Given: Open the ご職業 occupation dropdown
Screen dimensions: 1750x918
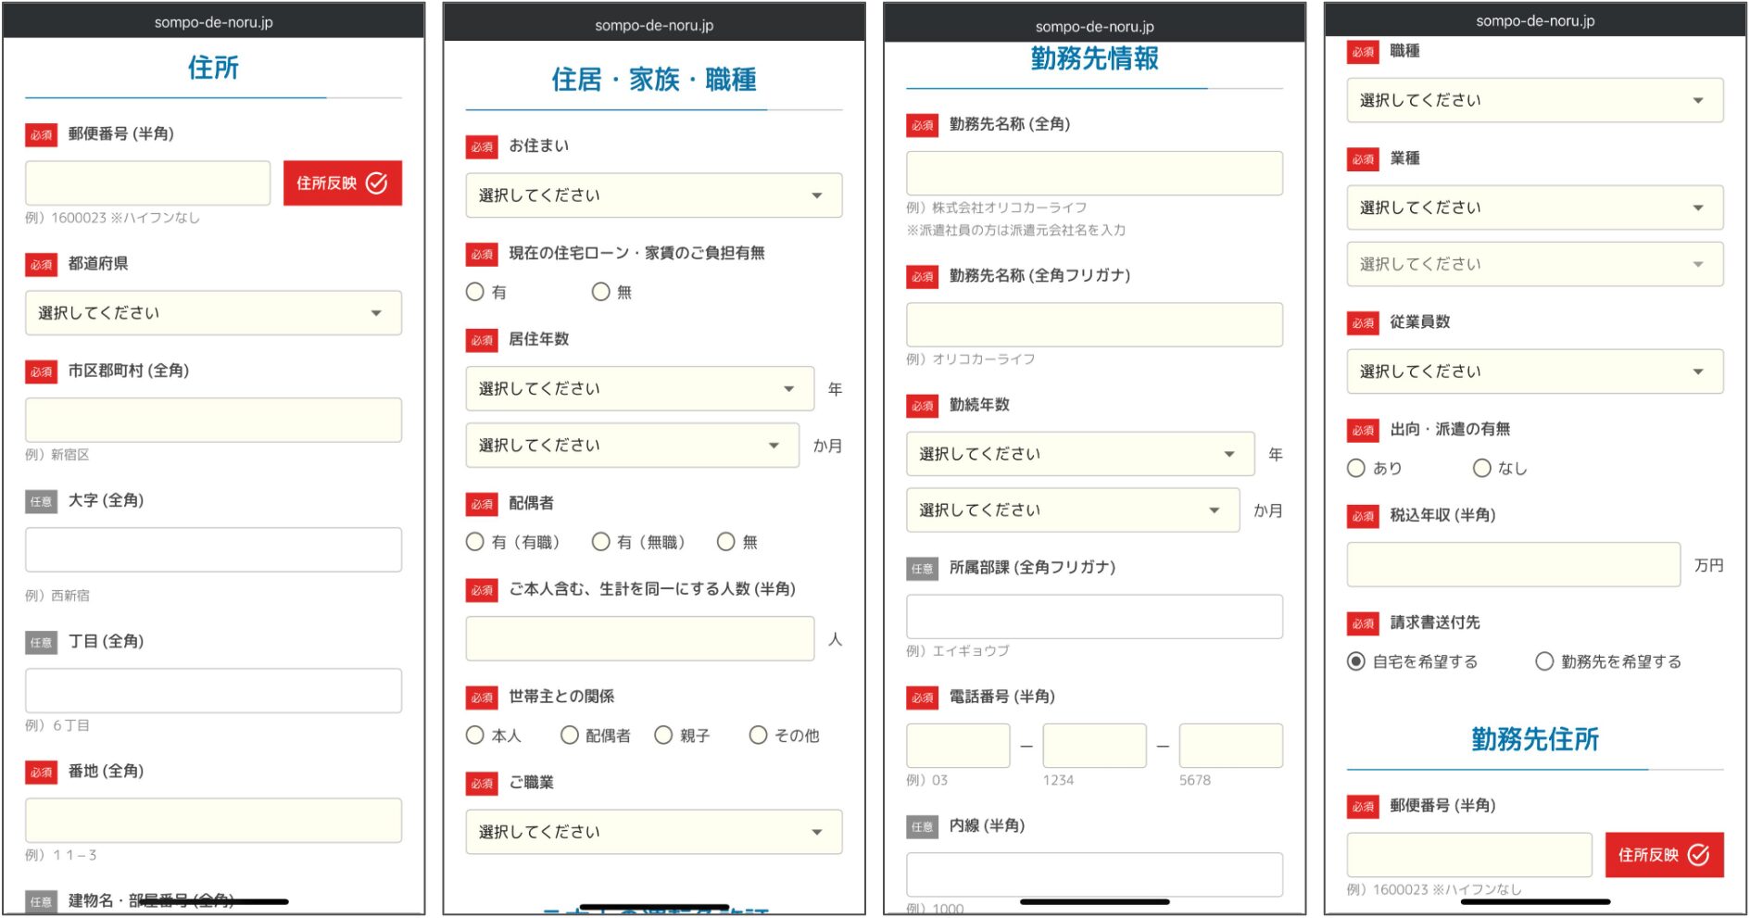Looking at the screenshot, I should [x=653, y=832].
